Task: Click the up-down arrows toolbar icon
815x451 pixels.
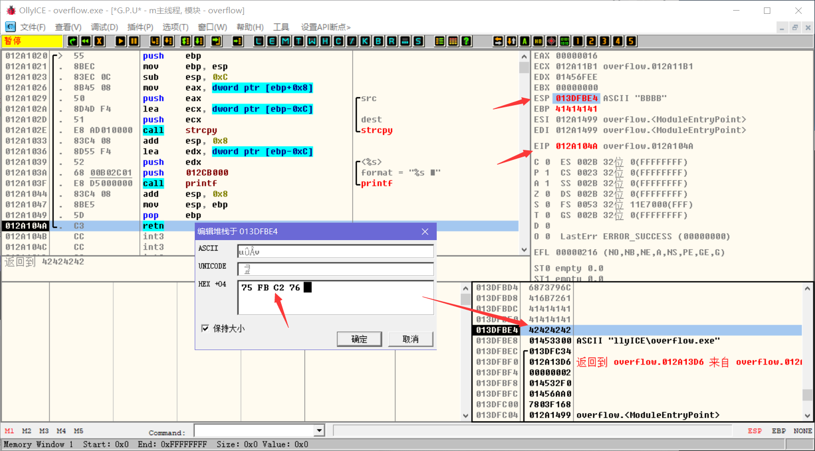Action: [512, 41]
